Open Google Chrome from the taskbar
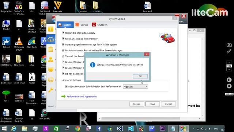Image resolution: width=234 pixels, height=132 pixels. 78,129
